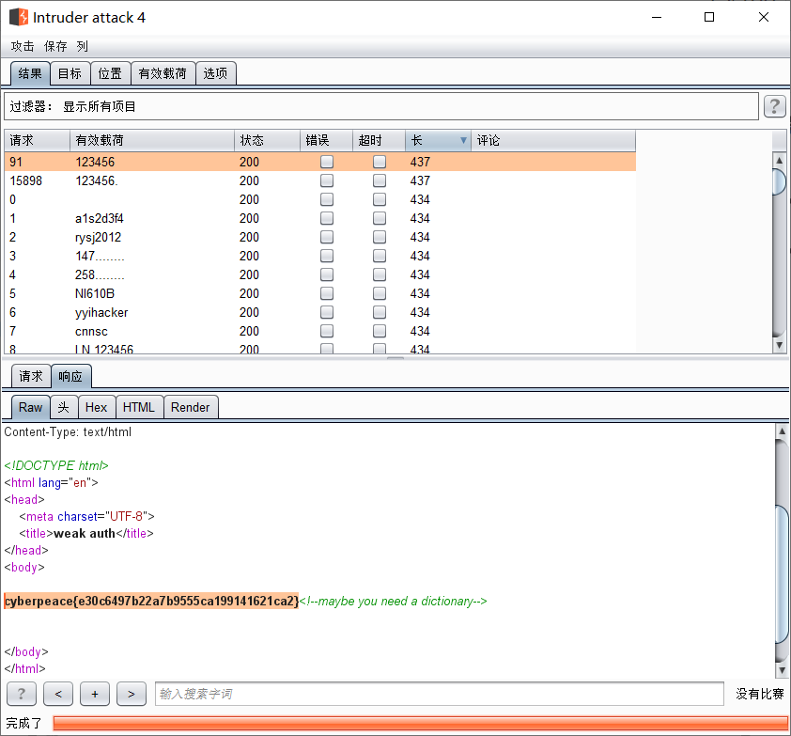Screen dimensions: 791x736
Task: Select row with payload a1s2d3f4
Action: [x=319, y=218]
